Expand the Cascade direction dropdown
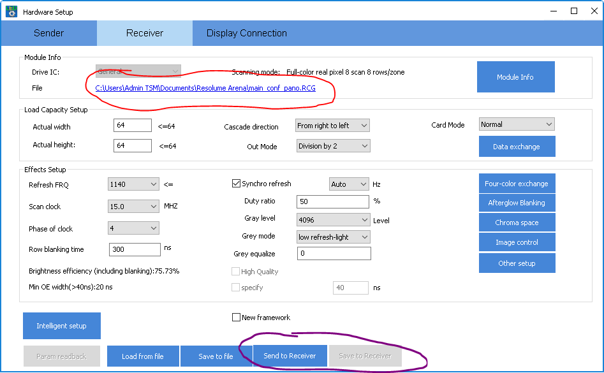 point(332,126)
